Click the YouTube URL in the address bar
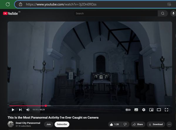This screenshot has height=130, width=176. click(61, 4)
